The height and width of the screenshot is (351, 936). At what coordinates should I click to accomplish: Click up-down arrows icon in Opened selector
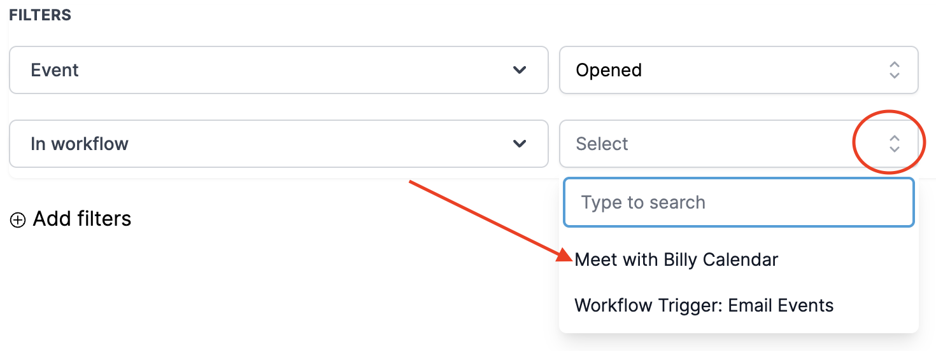(894, 70)
